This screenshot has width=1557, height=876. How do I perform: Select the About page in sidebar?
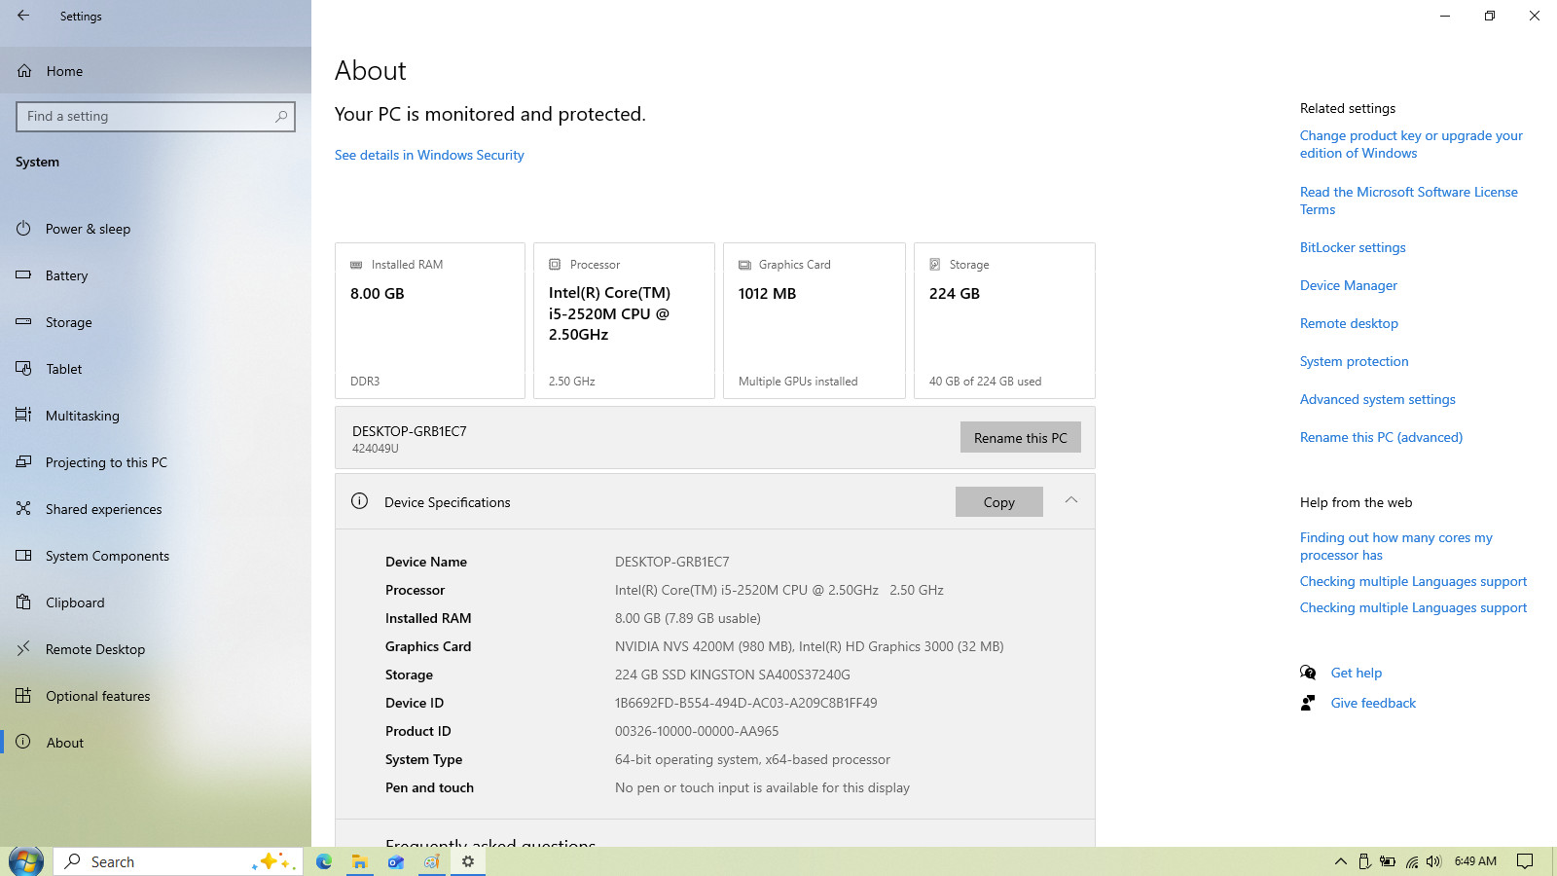point(156,743)
